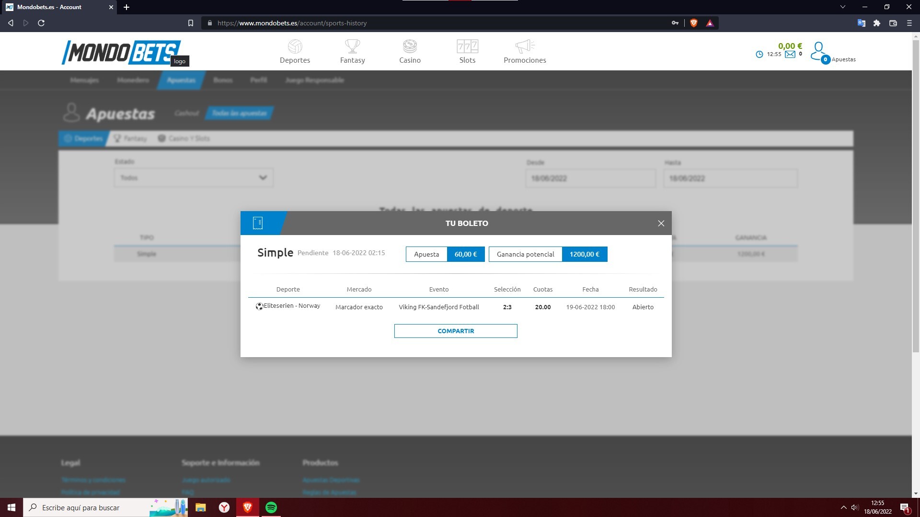Click the ticket icon in dialog header

pyautogui.click(x=258, y=223)
